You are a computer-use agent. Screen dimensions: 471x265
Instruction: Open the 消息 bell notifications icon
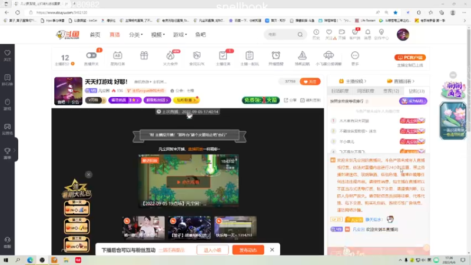(367, 32)
